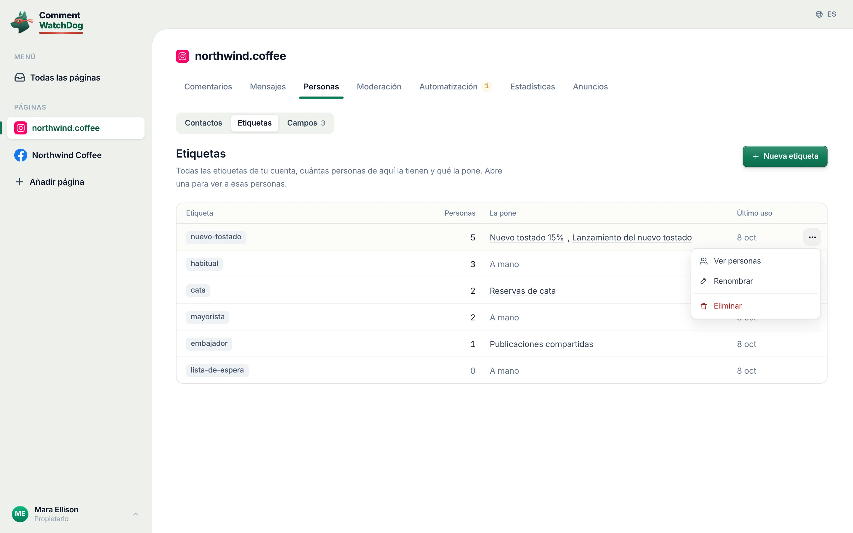Viewport: 853px width, 533px height.
Task: Open the Publicaciones compartidas link
Action: coord(541,344)
